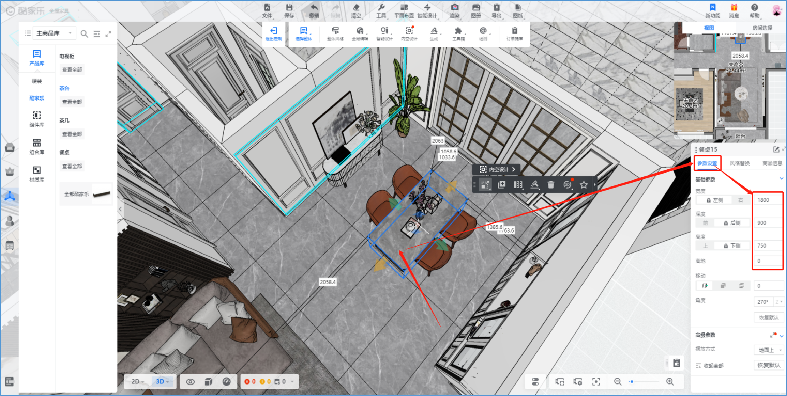Click the duplicate copy icon in floating toolbar
The image size is (787, 396).
coord(501,185)
